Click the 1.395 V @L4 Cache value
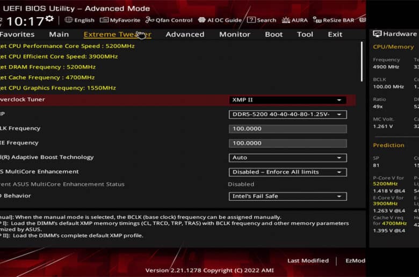Viewport: 419px width, 277px height. tap(389, 230)
